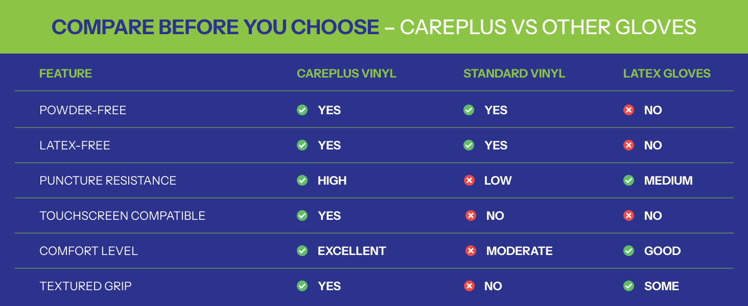748x306 pixels.
Task: Select the STANDARD VINYL column header
Action: pos(514,73)
